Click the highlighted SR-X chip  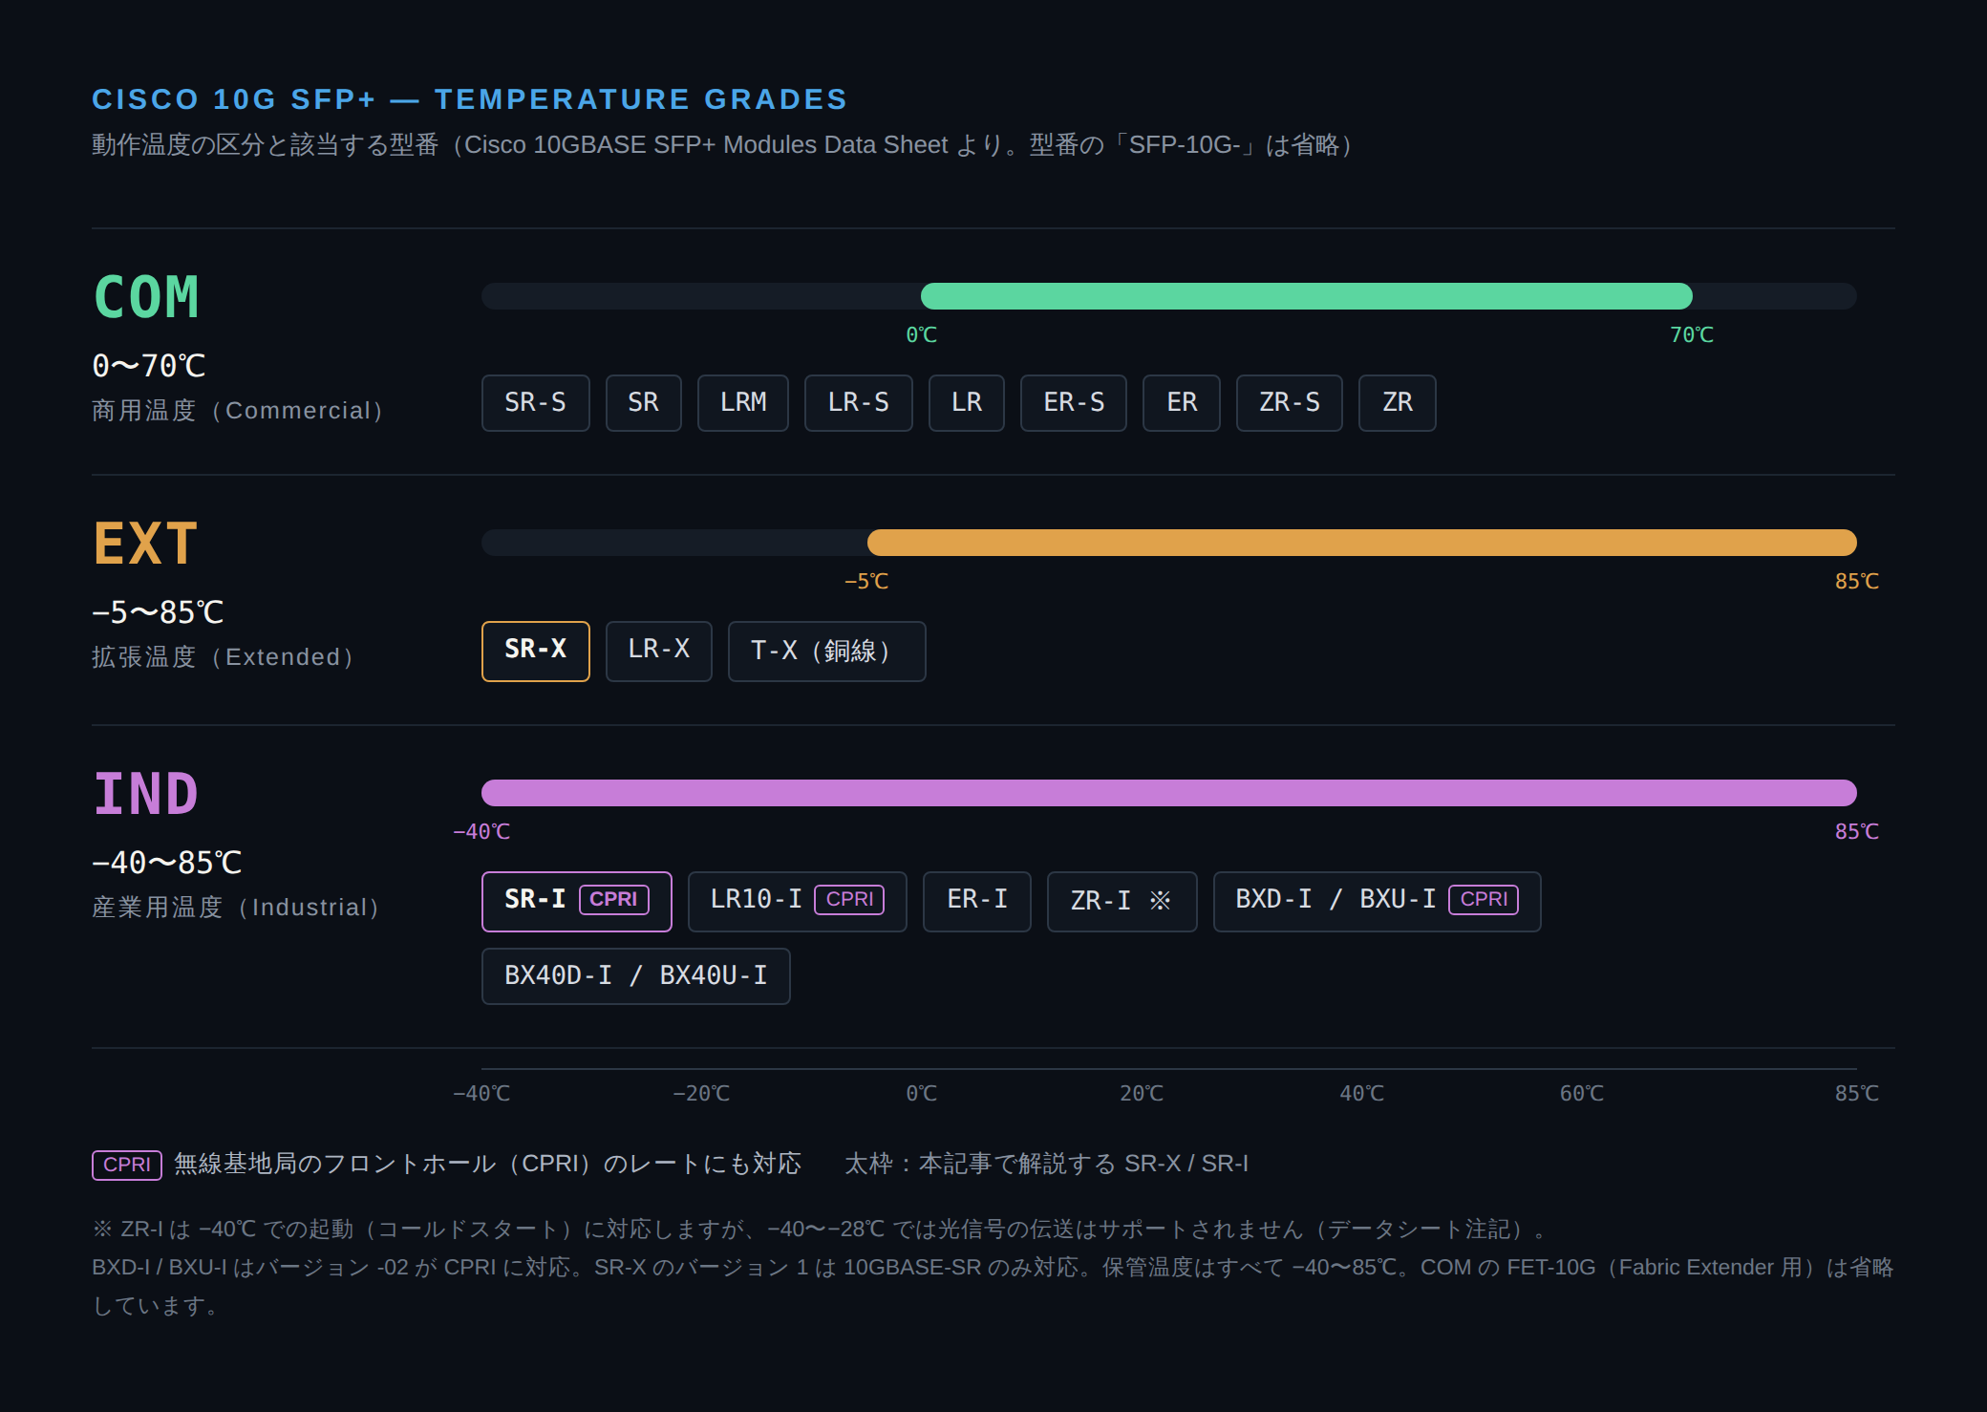(535, 651)
